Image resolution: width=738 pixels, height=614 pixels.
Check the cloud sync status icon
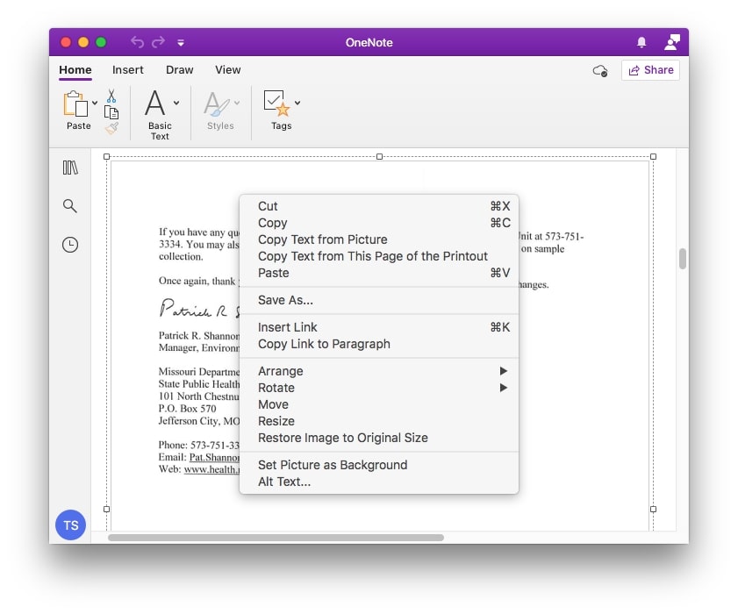click(x=600, y=70)
